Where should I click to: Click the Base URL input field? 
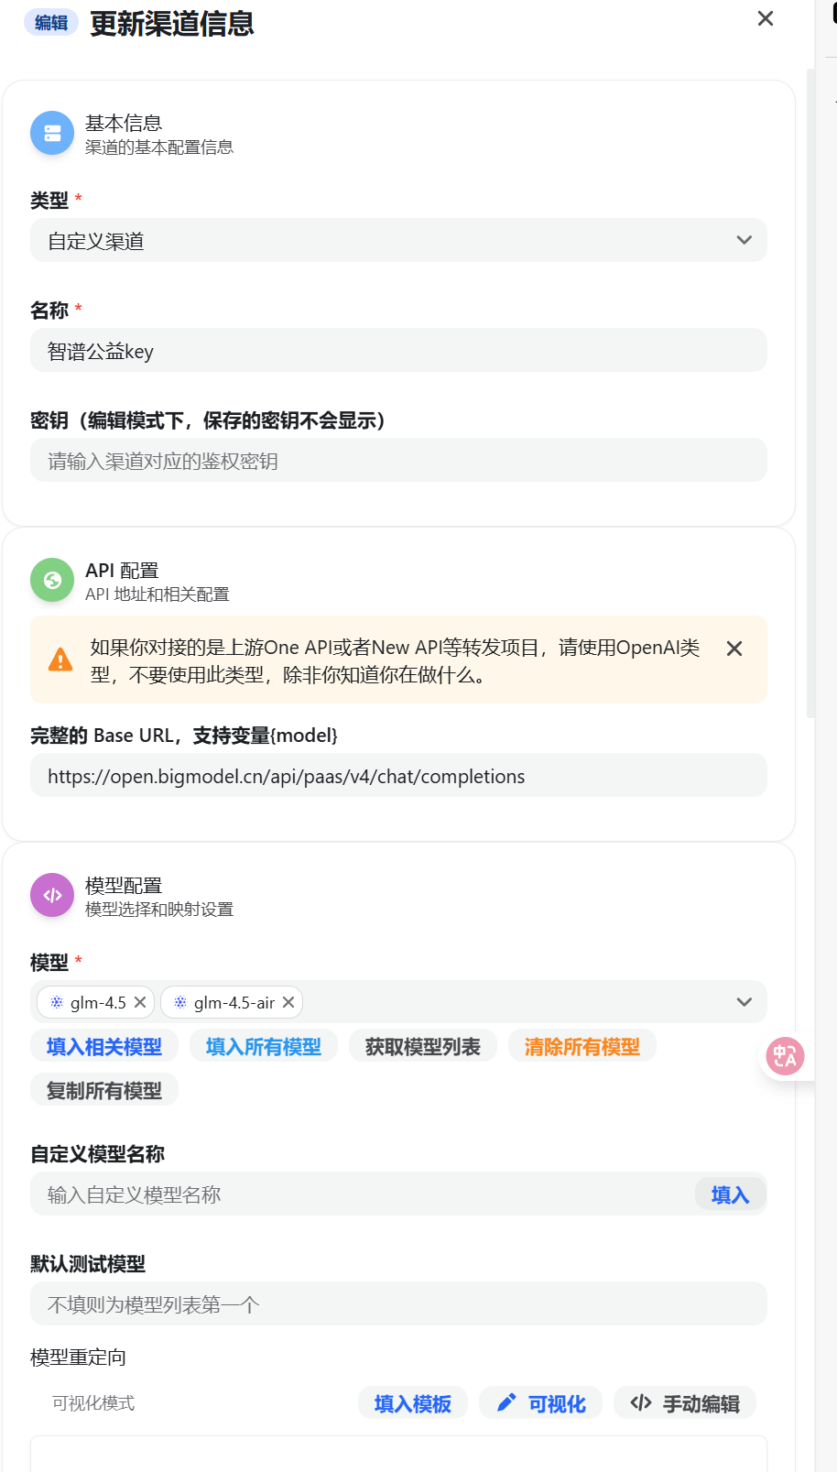(x=398, y=775)
